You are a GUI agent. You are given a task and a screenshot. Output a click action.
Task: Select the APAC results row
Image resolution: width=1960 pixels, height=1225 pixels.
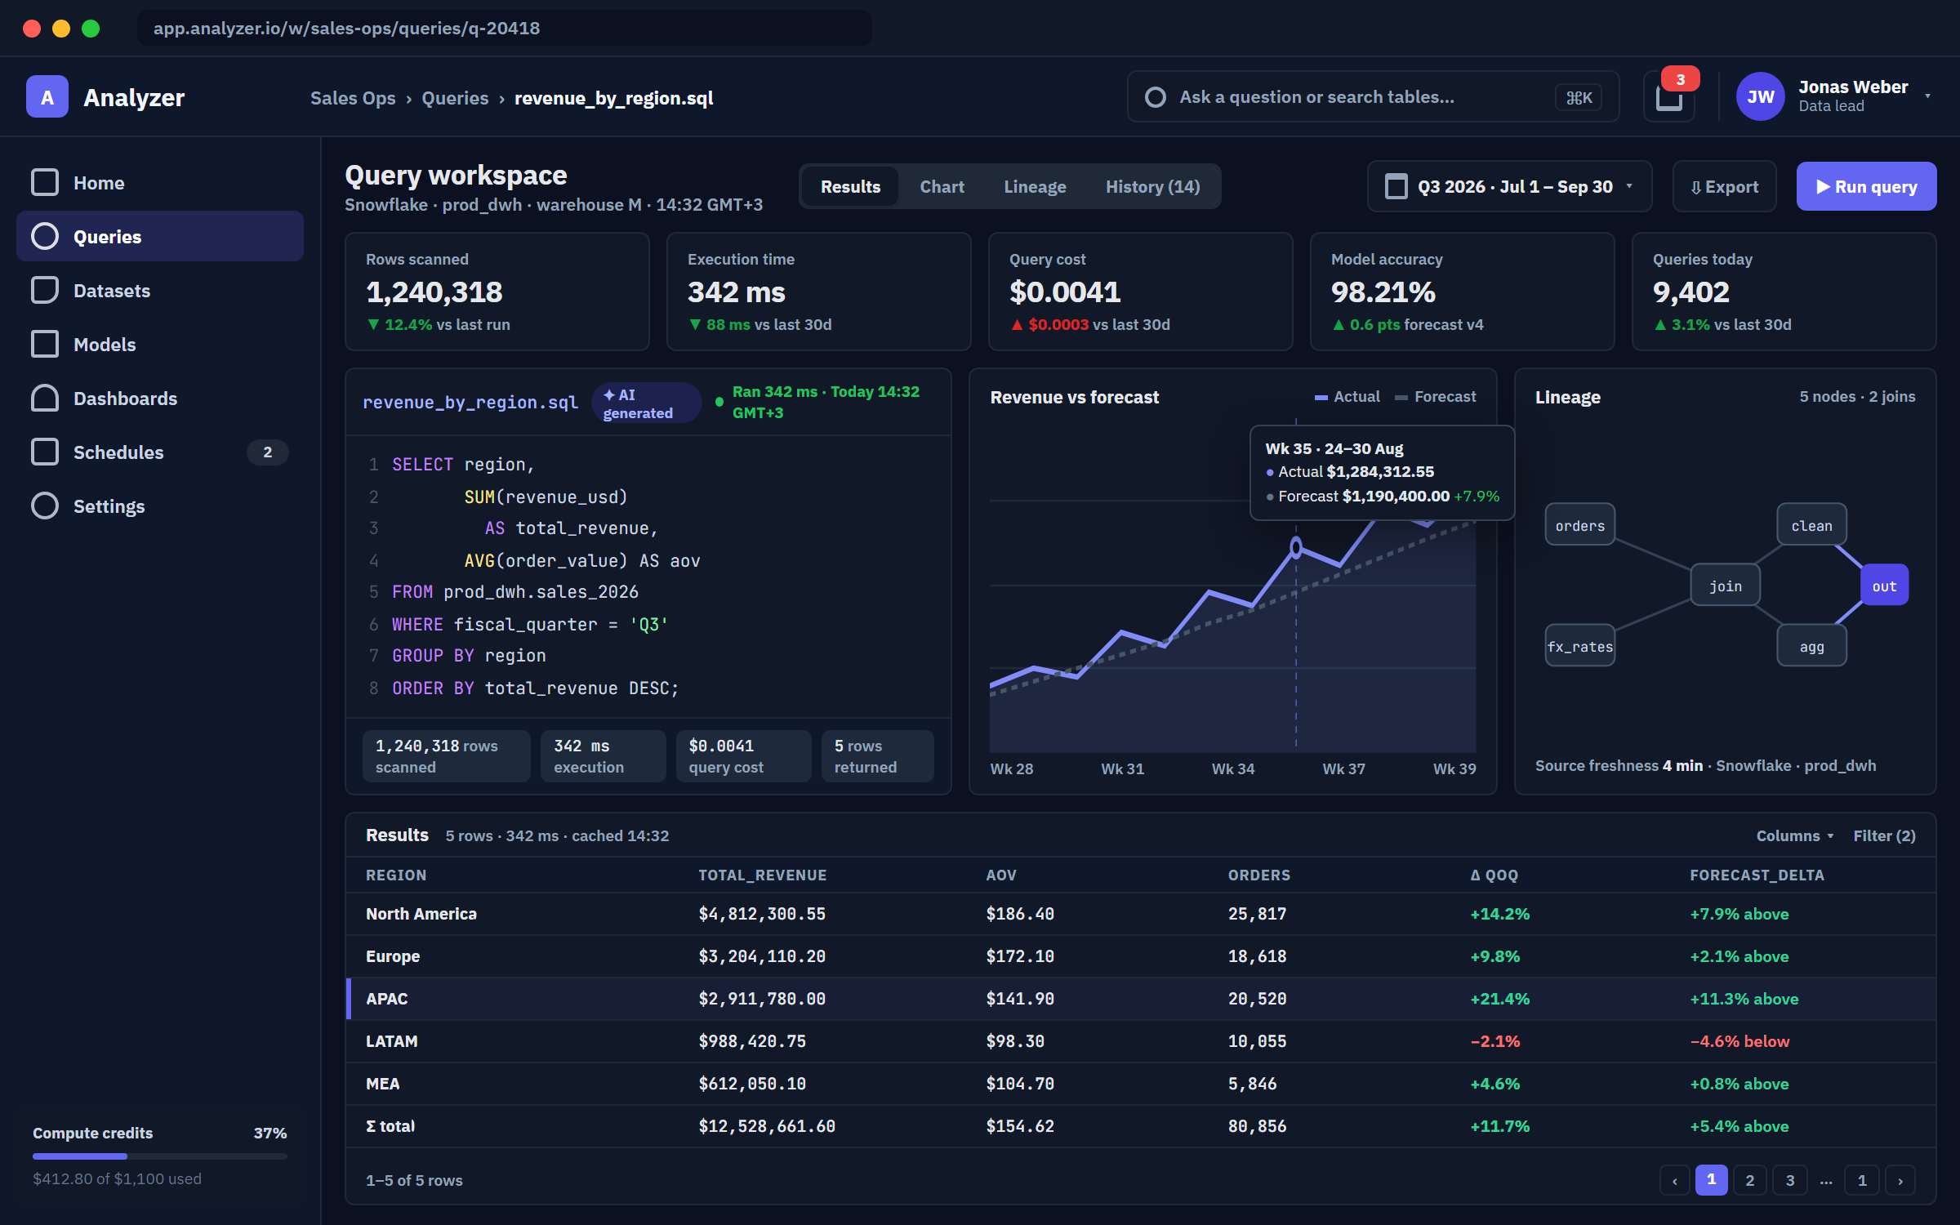pos(1141,998)
